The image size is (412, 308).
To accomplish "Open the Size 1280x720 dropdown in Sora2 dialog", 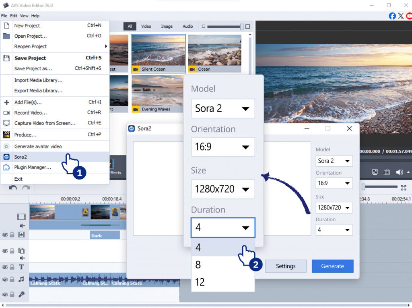I will point(334,208).
